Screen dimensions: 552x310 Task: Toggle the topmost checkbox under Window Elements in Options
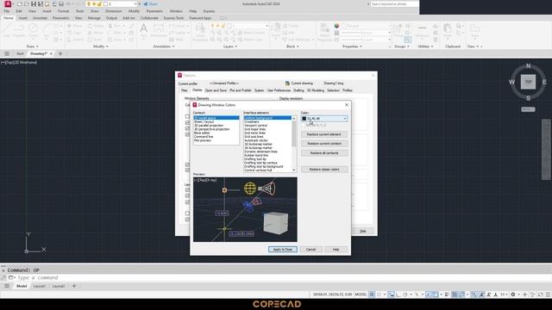coord(187,116)
